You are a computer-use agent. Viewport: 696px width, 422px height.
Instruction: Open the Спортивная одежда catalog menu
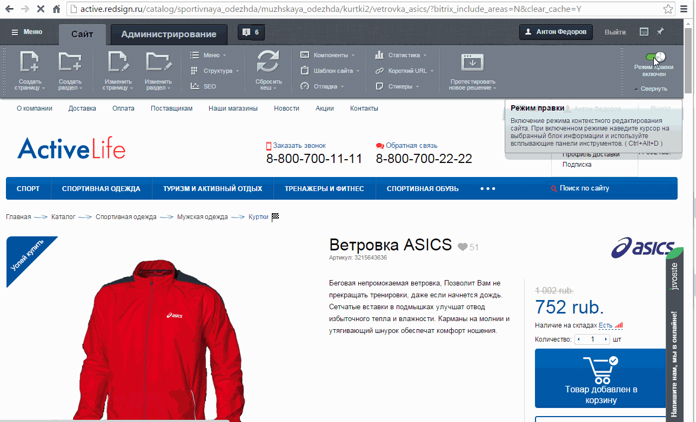click(x=101, y=189)
